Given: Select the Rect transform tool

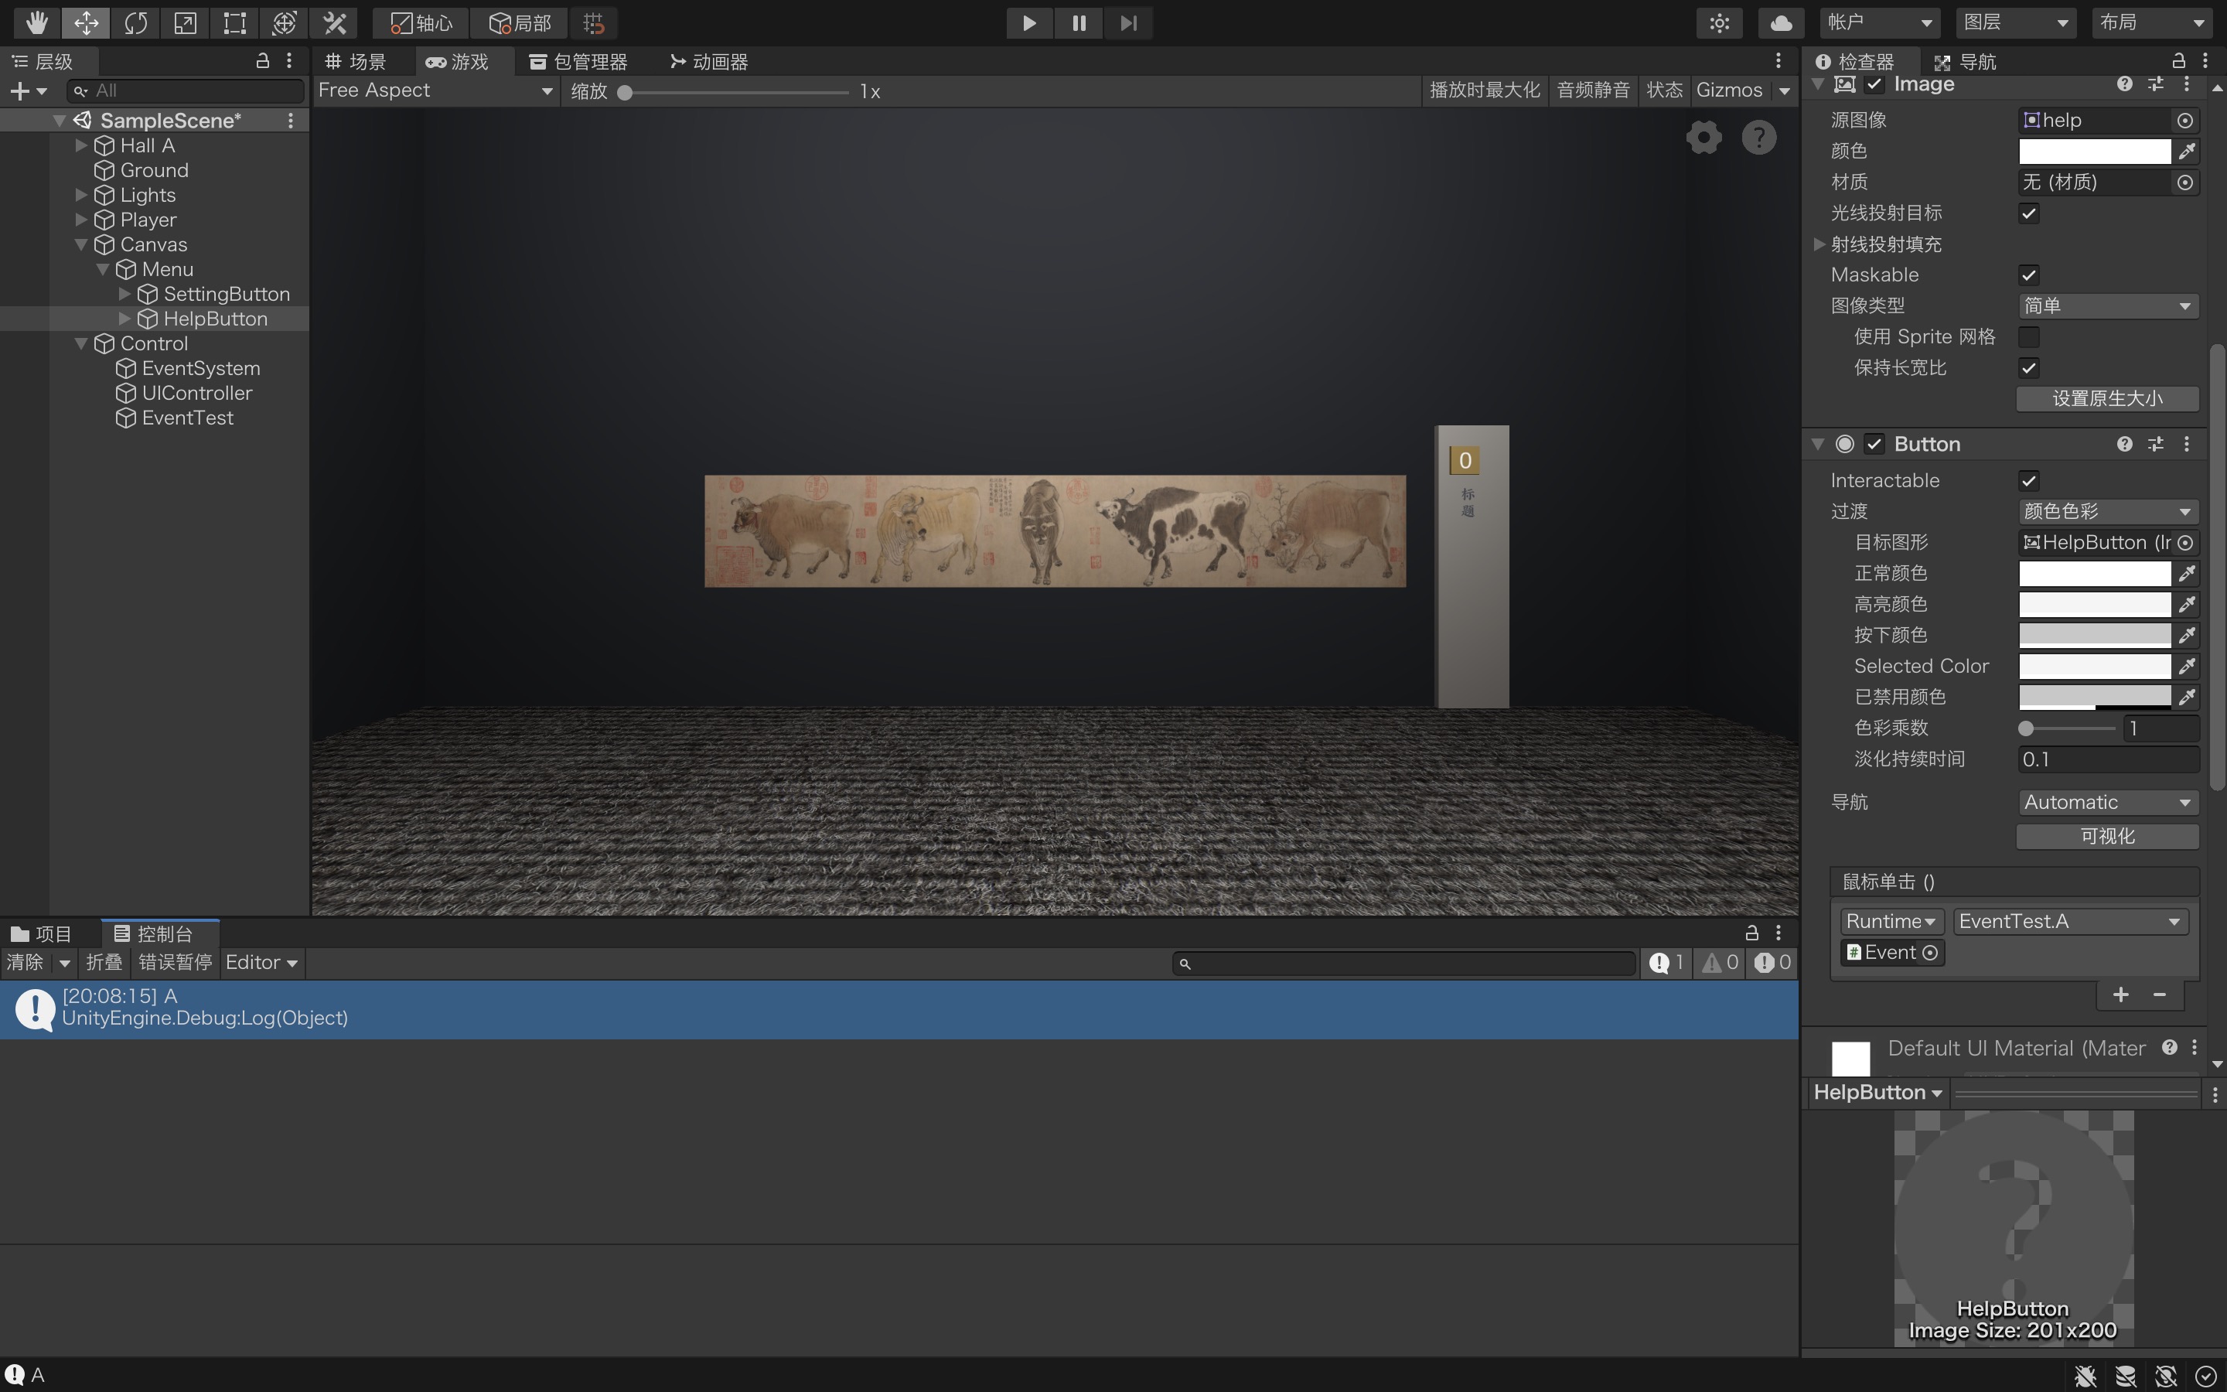Looking at the screenshot, I should pos(234,22).
